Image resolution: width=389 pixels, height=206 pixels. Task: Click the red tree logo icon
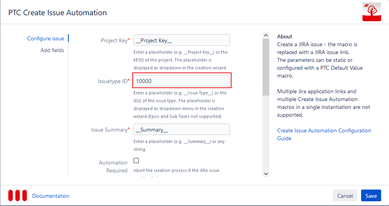[x=371, y=12]
